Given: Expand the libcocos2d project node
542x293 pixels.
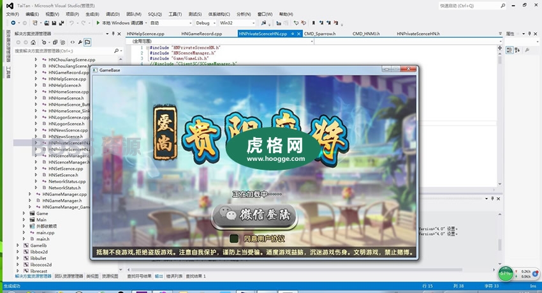Looking at the screenshot, I should pyautogui.click(x=18, y=265).
